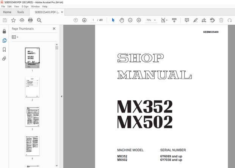Screen dimensions: 235x168
Task: Select the arrow Selection tool
Action: pos(113,20)
